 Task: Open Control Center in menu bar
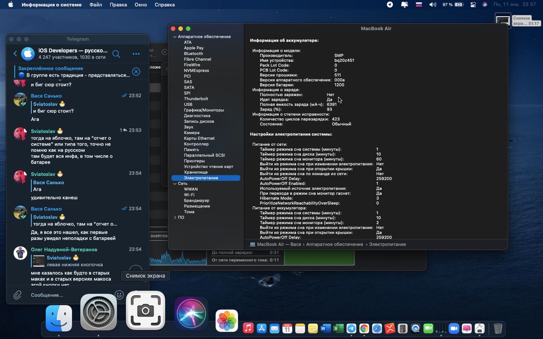coord(473,5)
